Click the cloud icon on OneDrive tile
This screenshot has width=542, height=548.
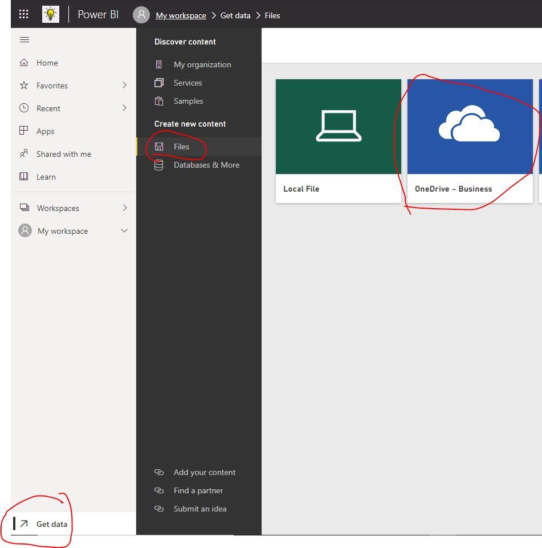[470, 123]
